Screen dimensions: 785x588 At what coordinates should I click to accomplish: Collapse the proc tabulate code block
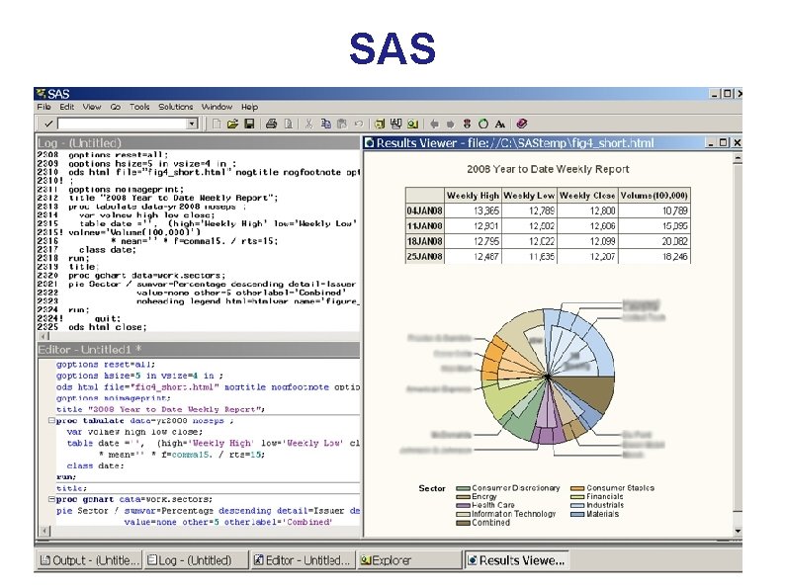51,420
